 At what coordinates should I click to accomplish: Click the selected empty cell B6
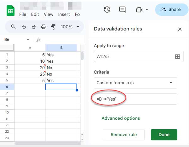[x=61, y=87]
